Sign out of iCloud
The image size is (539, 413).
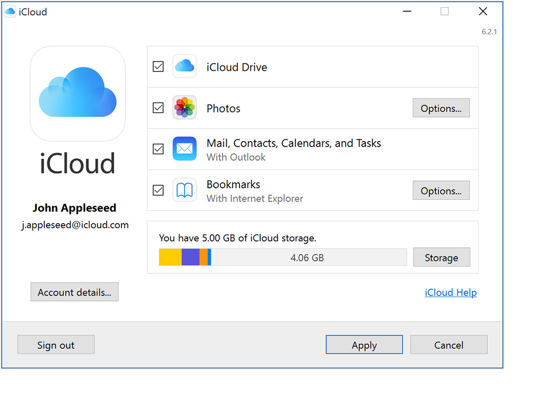56,345
